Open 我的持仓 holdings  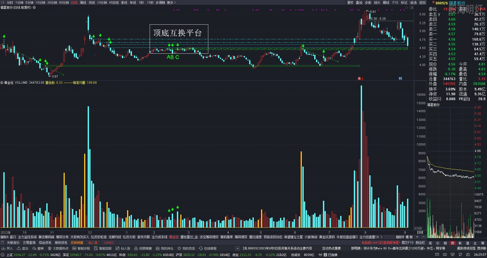(x=165, y=248)
